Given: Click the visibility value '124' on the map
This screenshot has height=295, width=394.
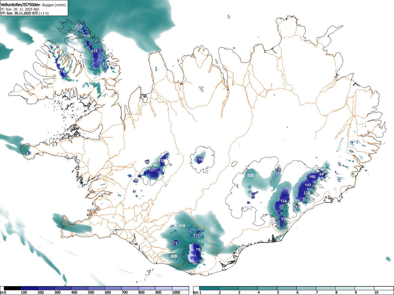Looking at the screenshot, I should [283, 201].
